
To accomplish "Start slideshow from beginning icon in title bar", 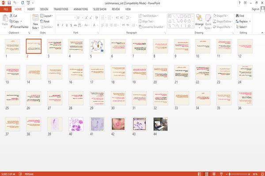I will coord(28,3).
